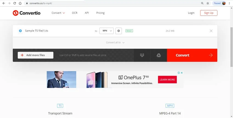This screenshot has height=118, width=233.
Task: Open the API page
Action: [87, 13]
